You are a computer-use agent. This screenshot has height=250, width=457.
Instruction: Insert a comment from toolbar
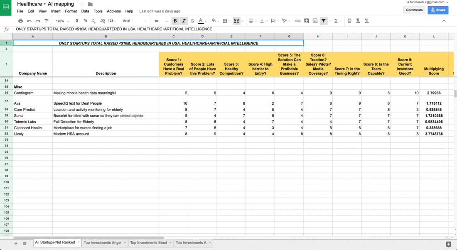pyautogui.click(x=306, y=21)
